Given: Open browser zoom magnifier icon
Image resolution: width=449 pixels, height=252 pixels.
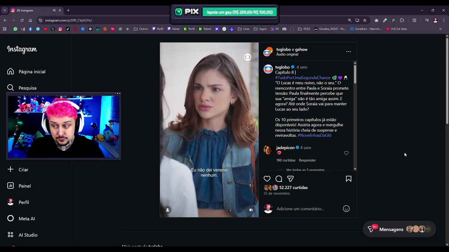Looking at the screenshot, I should [350, 20].
